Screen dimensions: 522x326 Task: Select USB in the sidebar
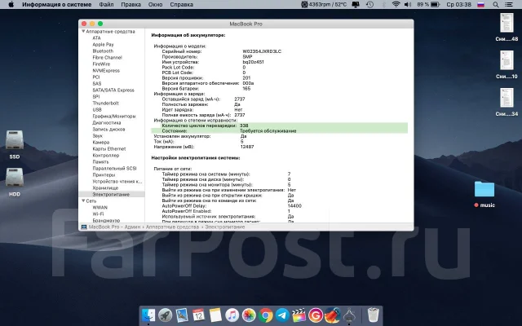click(x=97, y=109)
